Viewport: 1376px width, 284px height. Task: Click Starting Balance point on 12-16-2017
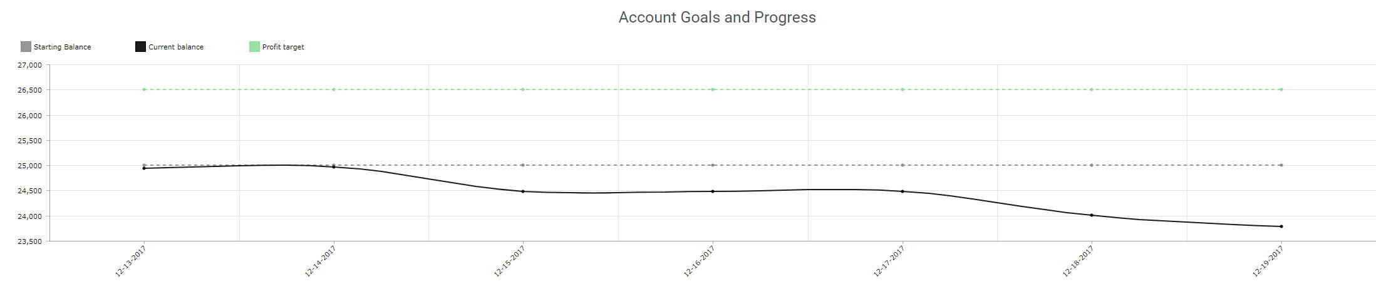pos(713,165)
